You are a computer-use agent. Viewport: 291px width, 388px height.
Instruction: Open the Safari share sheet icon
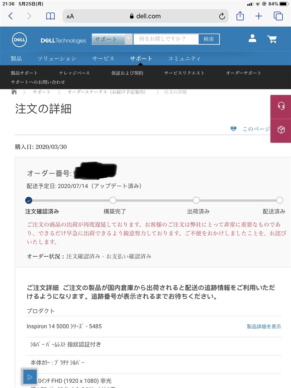click(x=240, y=16)
